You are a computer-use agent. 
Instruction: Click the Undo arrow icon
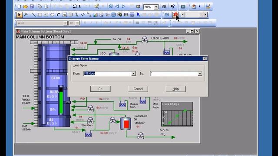click(x=75, y=6)
